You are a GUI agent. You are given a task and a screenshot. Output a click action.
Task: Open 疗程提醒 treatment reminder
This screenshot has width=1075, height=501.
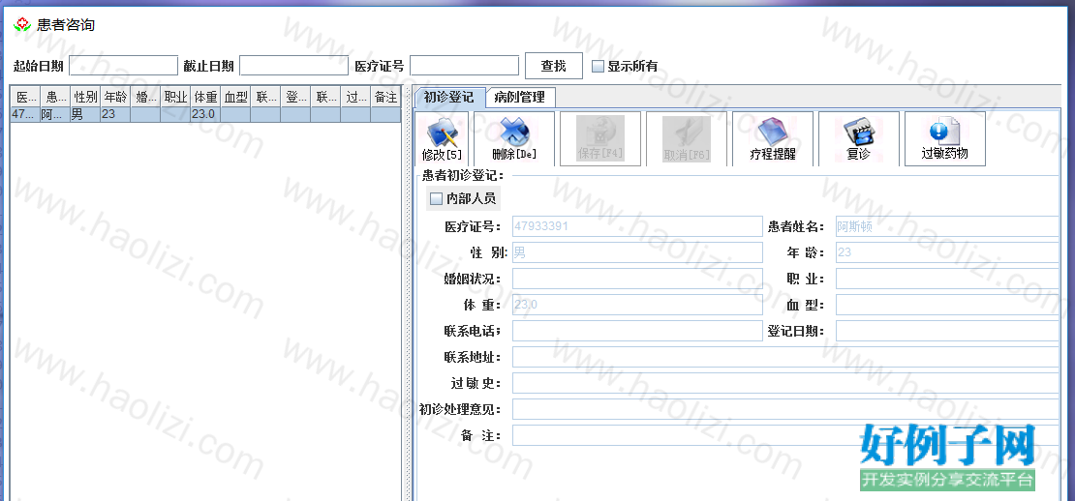pos(773,139)
